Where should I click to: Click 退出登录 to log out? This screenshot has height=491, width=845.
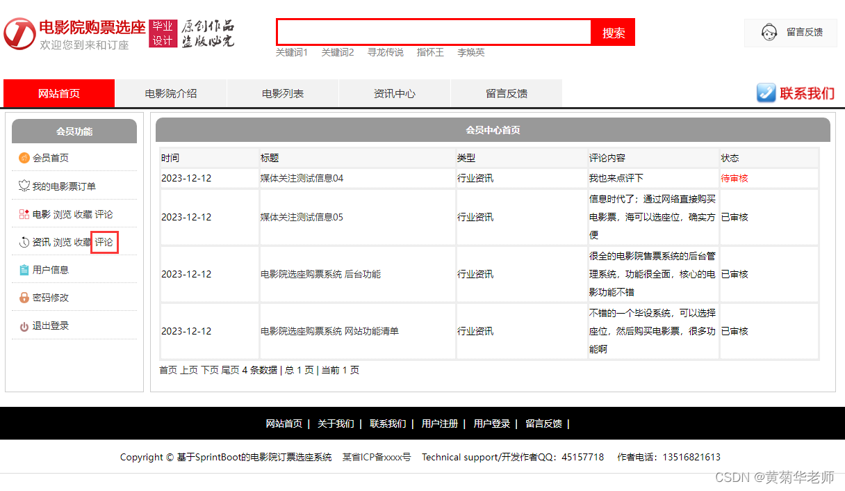pos(51,325)
